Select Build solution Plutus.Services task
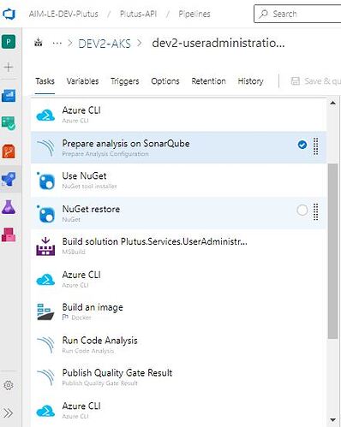 click(x=178, y=246)
